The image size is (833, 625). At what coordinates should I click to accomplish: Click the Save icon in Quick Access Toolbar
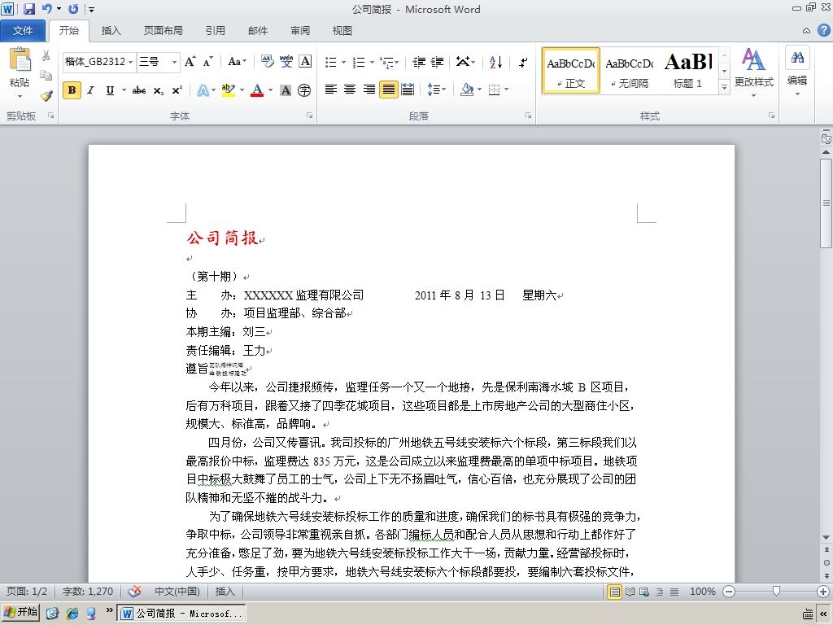click(28, 8)
